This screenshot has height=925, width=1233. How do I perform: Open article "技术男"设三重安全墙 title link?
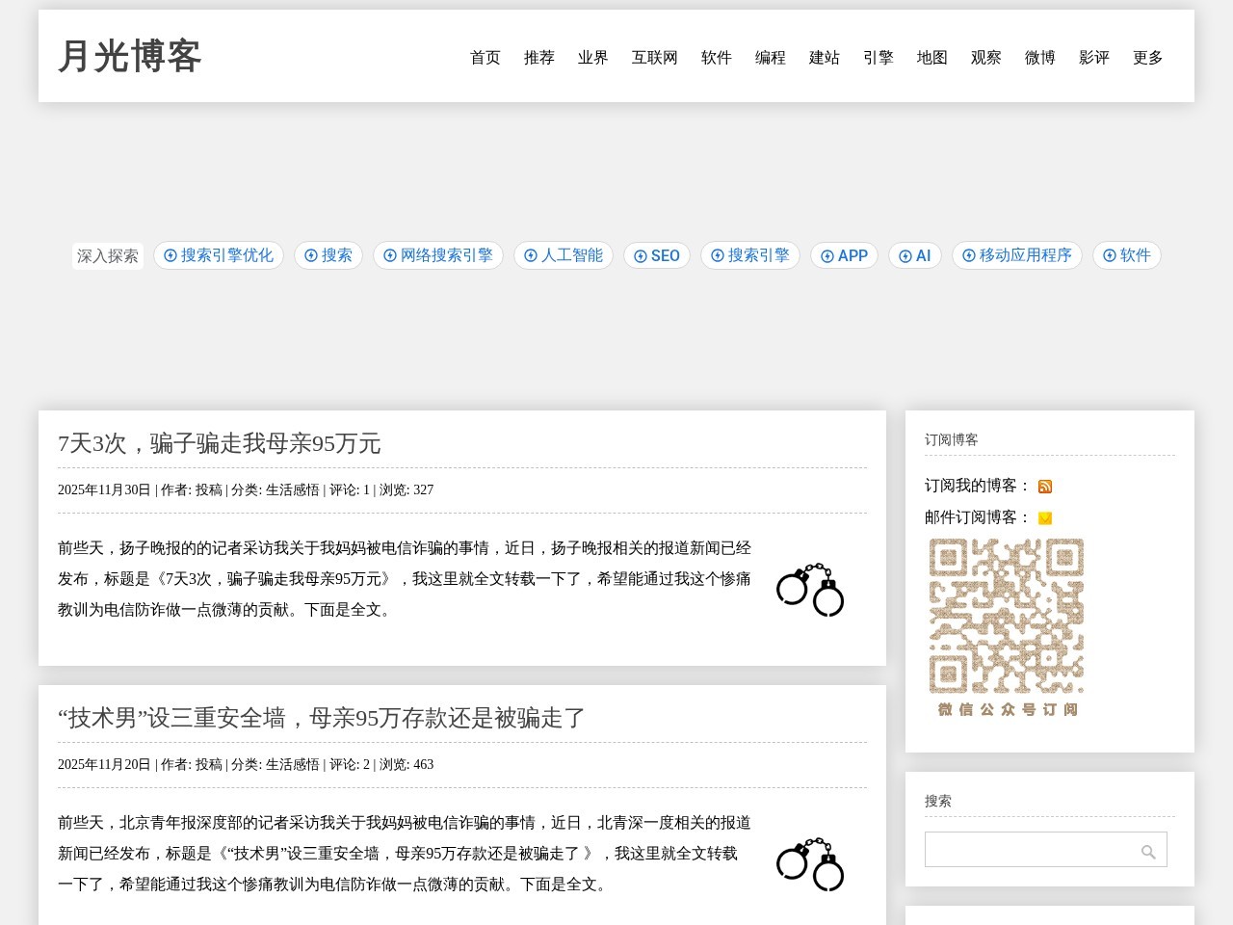[322, 718]
